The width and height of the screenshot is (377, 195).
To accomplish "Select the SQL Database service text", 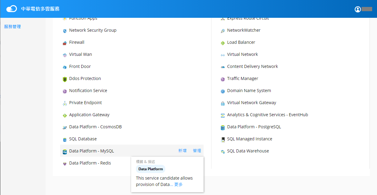I will click(83, 139).
